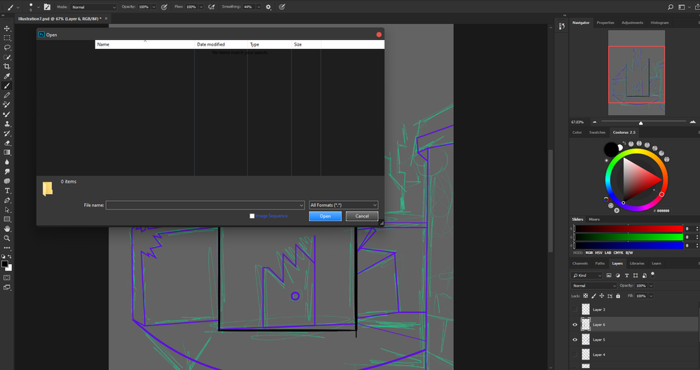Choose the Type tool
700x370 pixels.
(7, 191)
